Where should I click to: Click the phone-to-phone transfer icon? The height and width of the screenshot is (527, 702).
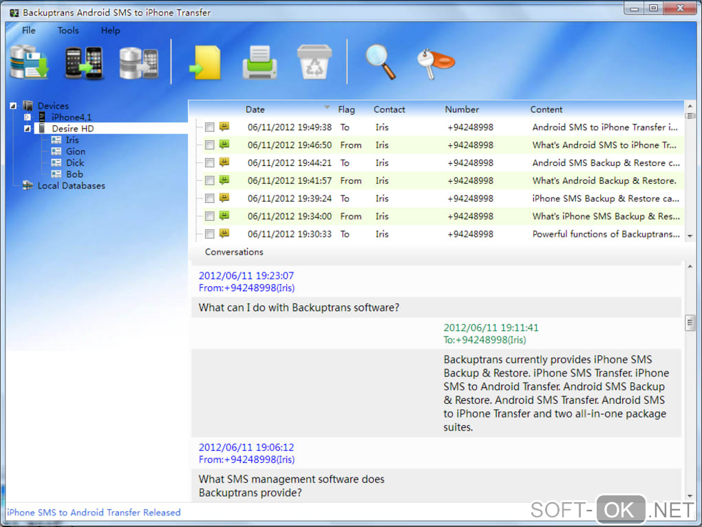pos(84,63)
